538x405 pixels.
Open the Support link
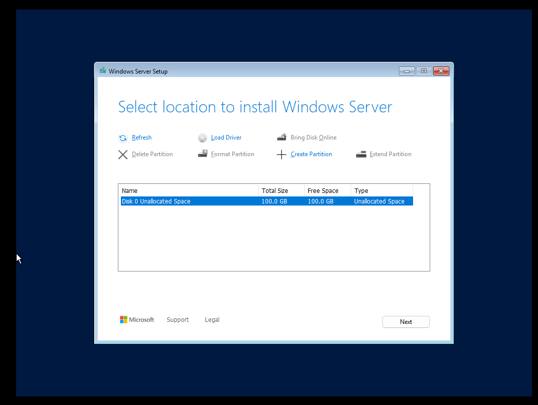(x=177, y=320)
